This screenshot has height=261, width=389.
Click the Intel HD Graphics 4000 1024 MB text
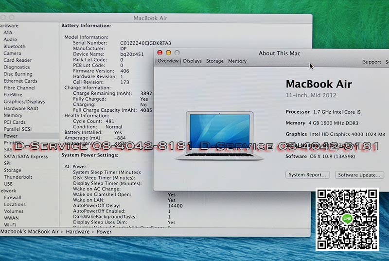(347, 134)
